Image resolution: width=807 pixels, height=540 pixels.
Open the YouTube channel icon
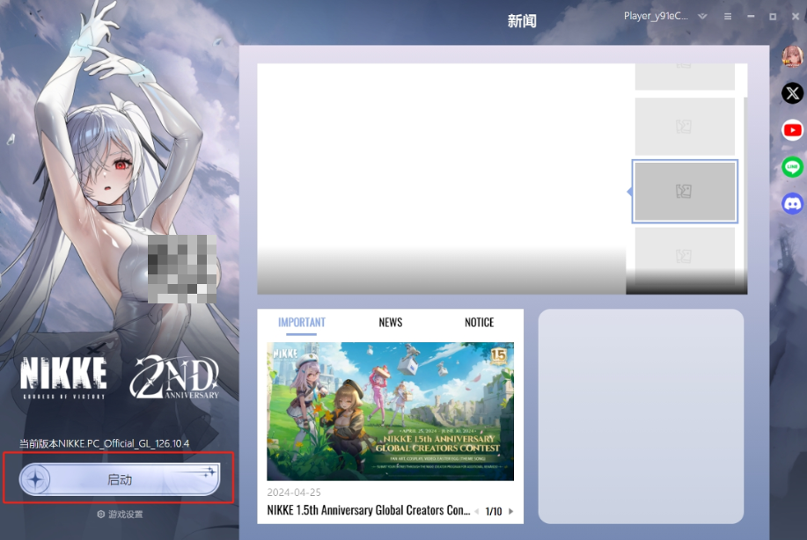tap(793, 130)
